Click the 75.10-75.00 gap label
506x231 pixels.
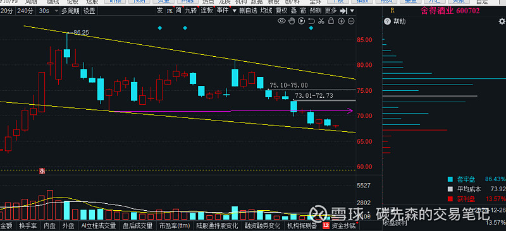(x=288, y=85)
